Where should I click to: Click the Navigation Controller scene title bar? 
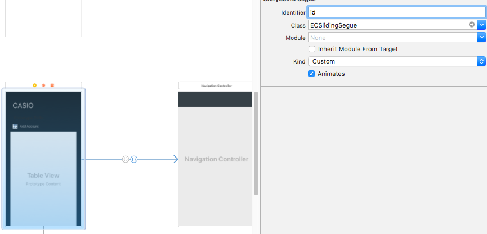point(215,85)
